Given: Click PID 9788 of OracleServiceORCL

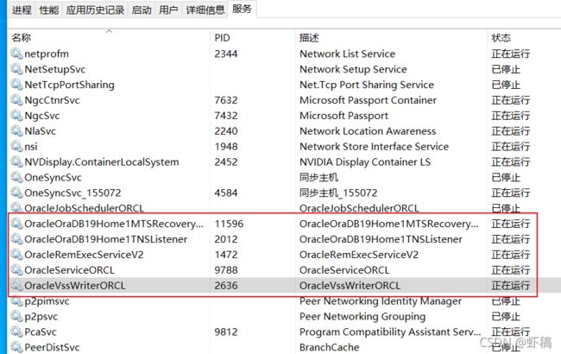Looking at the screenshot, I should click(x=226, y=270).
